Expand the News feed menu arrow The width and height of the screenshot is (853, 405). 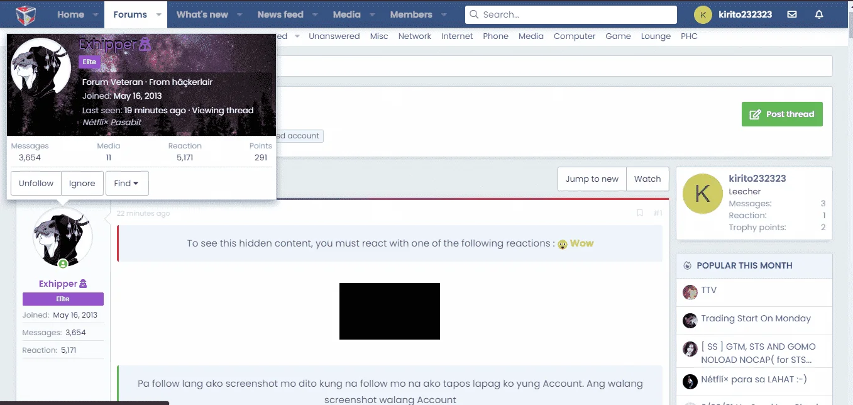315,14
